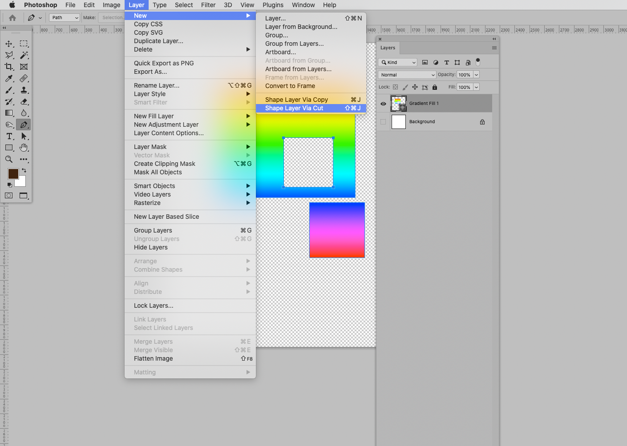
Task: Click the swap foreground/background colors arrows
Action: [24, 170]
